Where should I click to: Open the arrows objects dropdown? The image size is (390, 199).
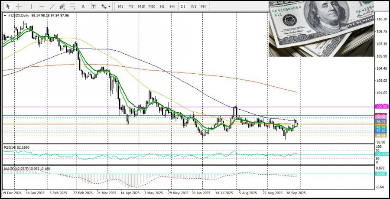point(105,7)
